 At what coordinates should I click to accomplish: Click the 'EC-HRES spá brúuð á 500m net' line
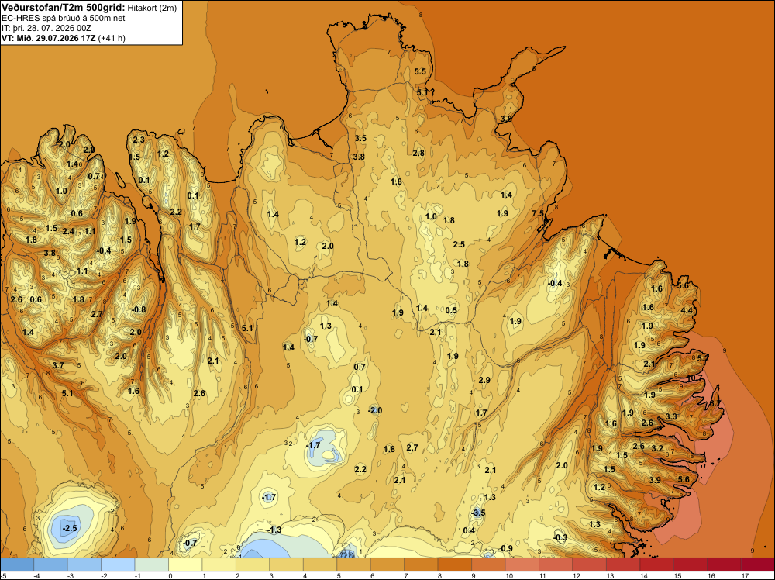click(64, 18)
